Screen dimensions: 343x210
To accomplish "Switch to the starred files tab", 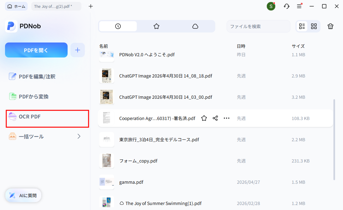I will click(x=156, y=26).
